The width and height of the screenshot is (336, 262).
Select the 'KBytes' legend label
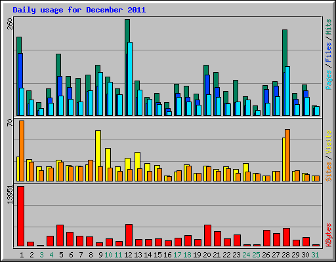click(x=328, y=235)
